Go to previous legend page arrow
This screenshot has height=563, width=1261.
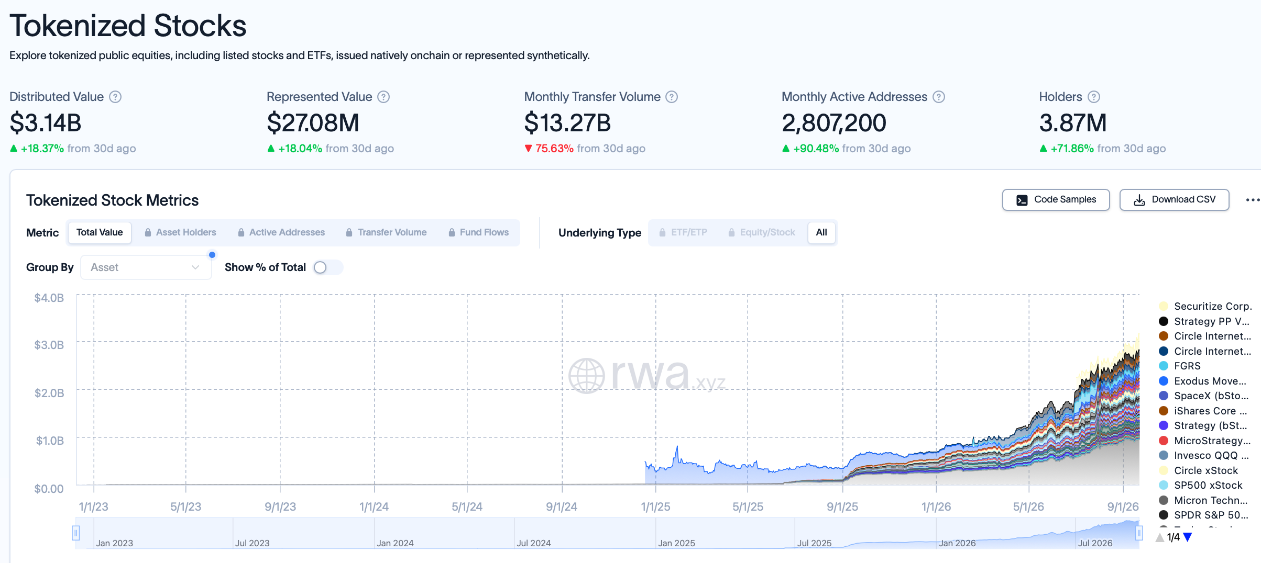(1160, 537)
